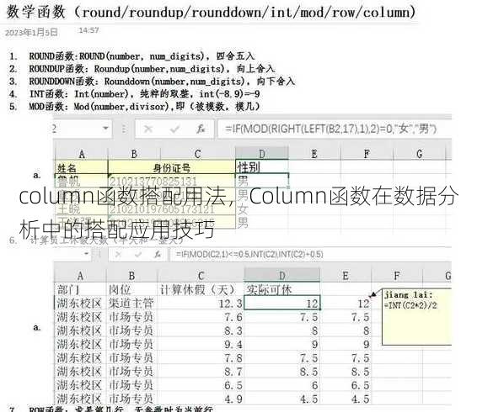Viewport: 477px width, 412px height.
Task: Select column F header in the upper spreadsheet
Action: click(x=367, y=154)
